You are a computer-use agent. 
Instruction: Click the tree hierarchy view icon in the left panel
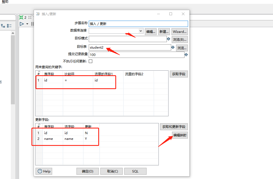3,26
